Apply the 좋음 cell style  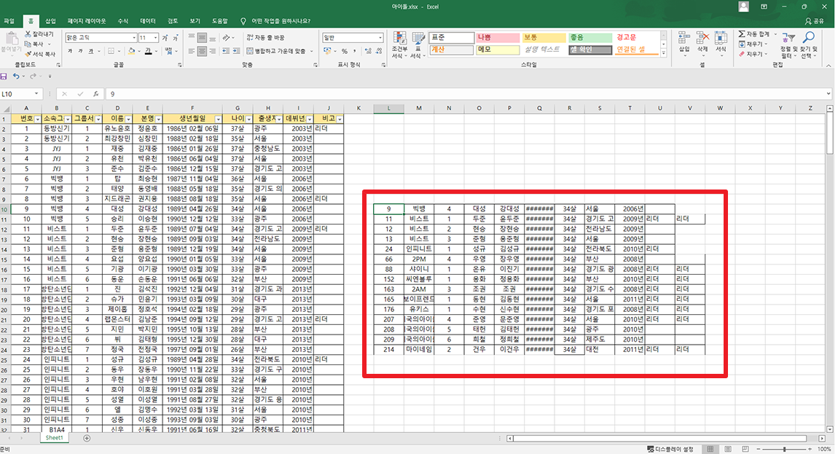[590, 37]
